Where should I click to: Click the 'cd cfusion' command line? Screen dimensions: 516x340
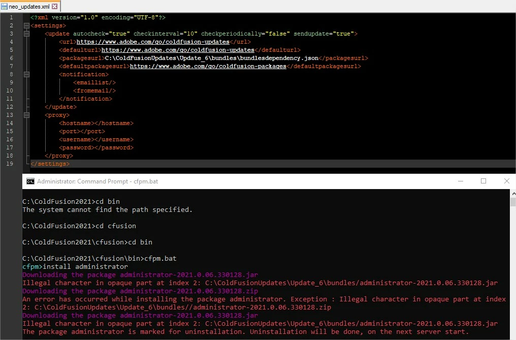(x=79, y=226)
